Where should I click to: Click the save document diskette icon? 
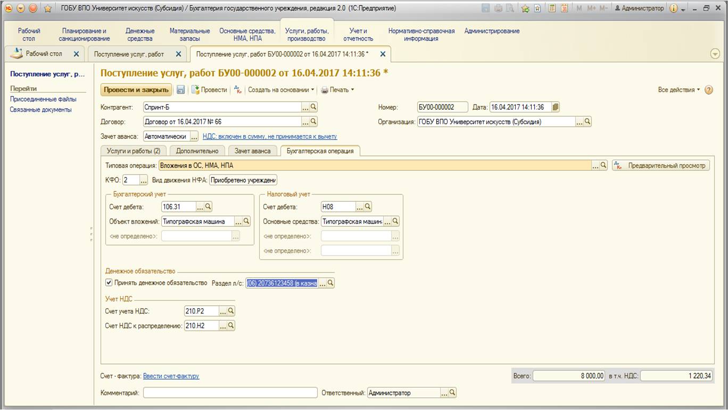coord(181,90)
